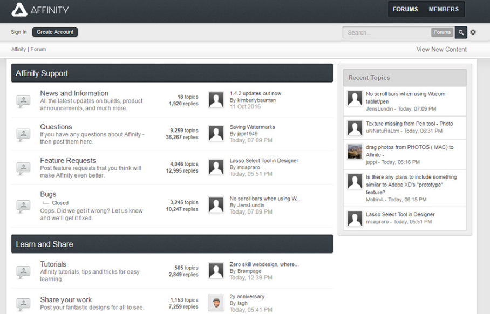This screenshot has width=490, height=314.
Task: Open No scroll bars when using W... topic
Action: pyautogui.click(x=265, y=199)
